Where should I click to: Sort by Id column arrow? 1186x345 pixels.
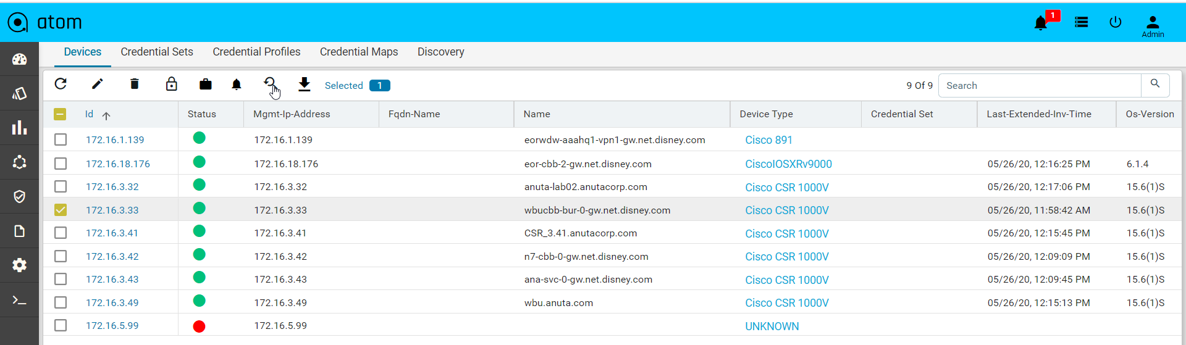(x=106, y=115)
